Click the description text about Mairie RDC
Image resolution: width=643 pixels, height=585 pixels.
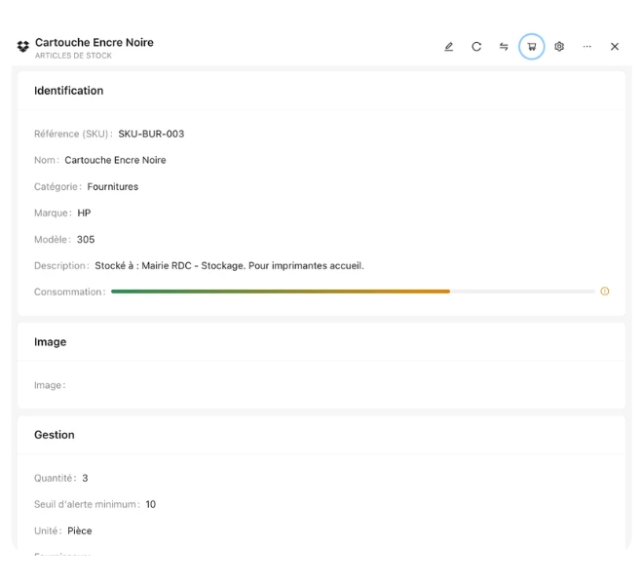tap(229, 265)
